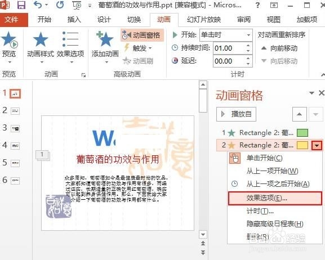This screenshot has height=260, width=325.
Task: Open 效果选项(E)... from context menu
Action: point(275,198)
